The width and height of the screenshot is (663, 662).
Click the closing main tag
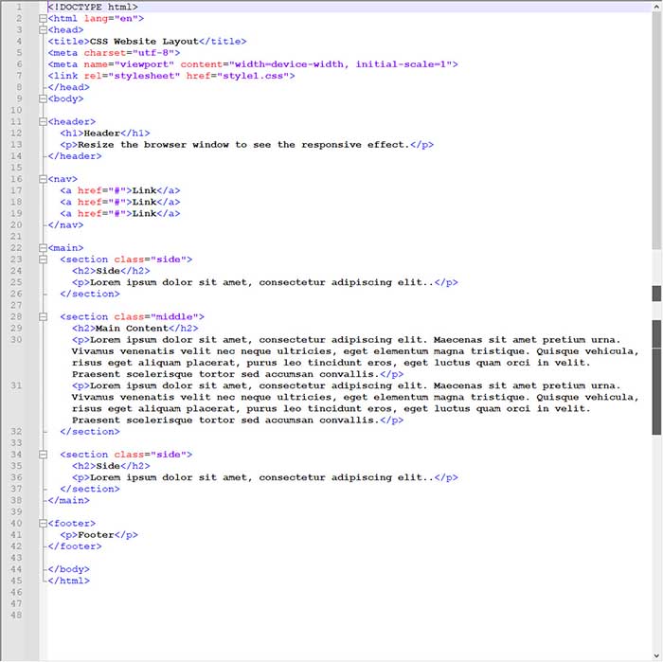click(68, 500)
